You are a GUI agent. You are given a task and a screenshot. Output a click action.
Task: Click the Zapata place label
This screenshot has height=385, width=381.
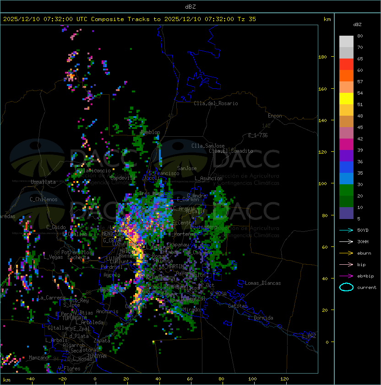[x=102, y=341]
